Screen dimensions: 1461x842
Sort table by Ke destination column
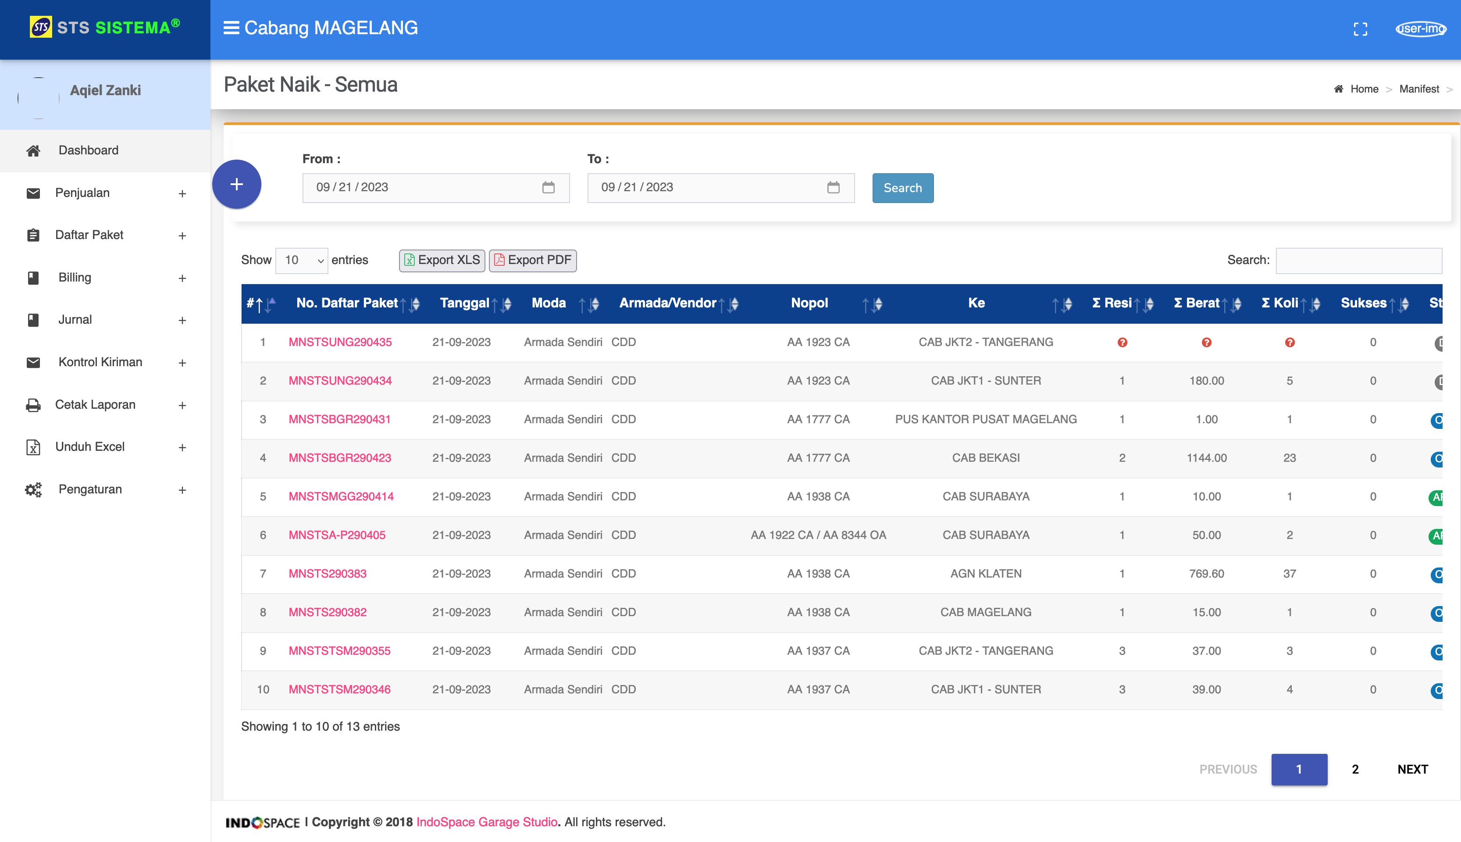[x=986, y=303]
